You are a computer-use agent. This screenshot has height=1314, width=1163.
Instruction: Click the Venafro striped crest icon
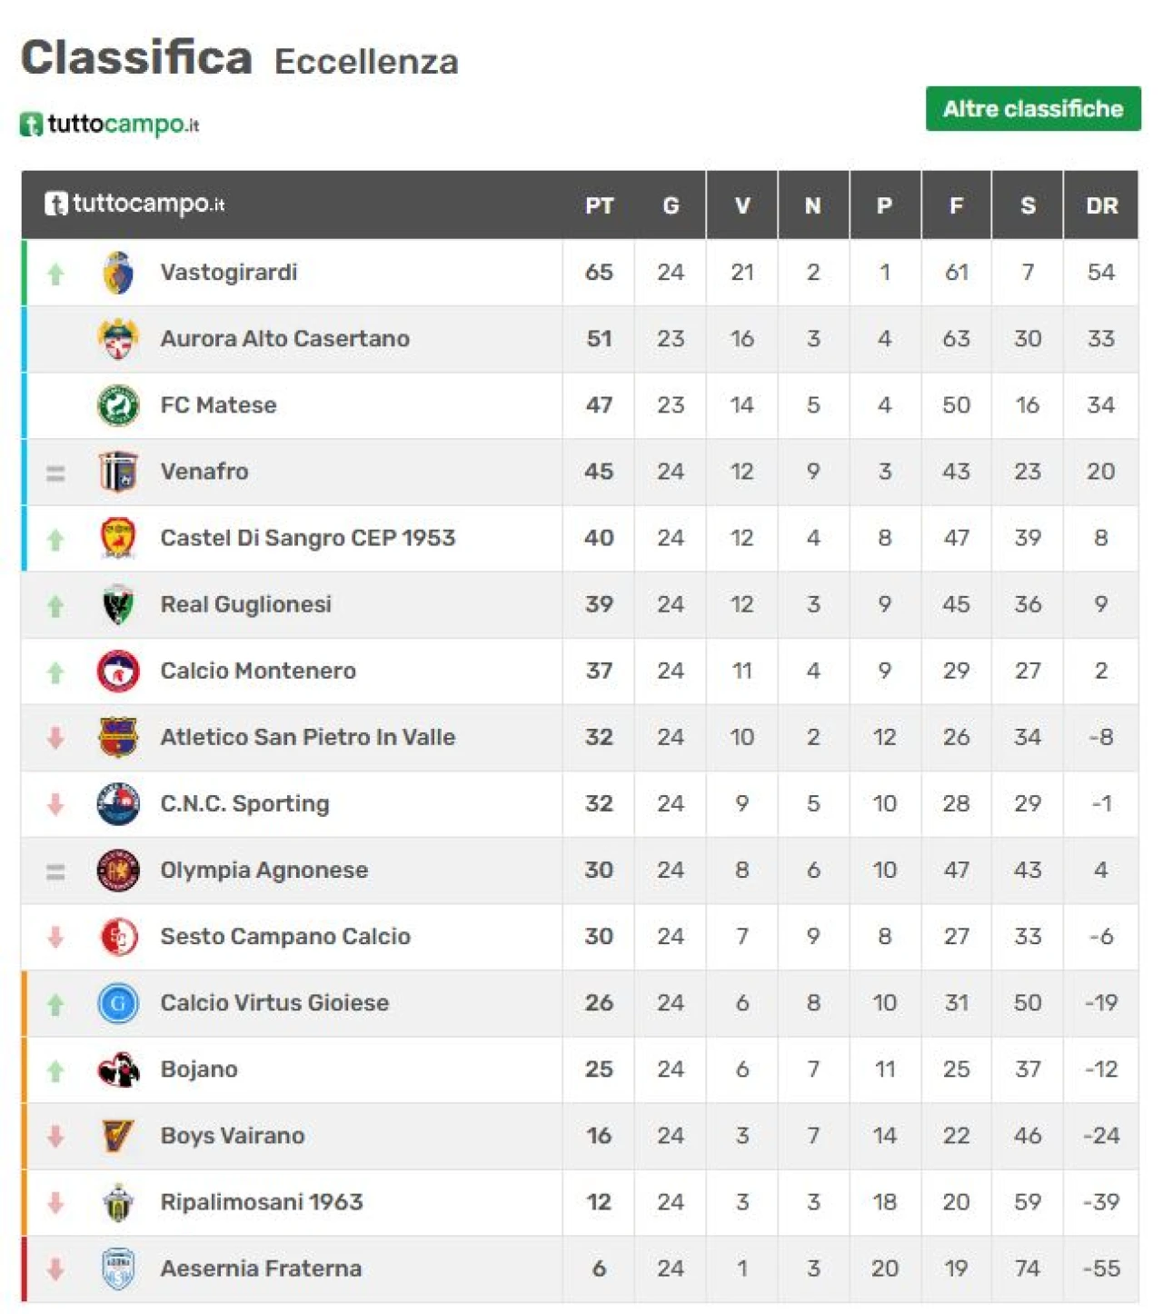click(x=118, y=472)
